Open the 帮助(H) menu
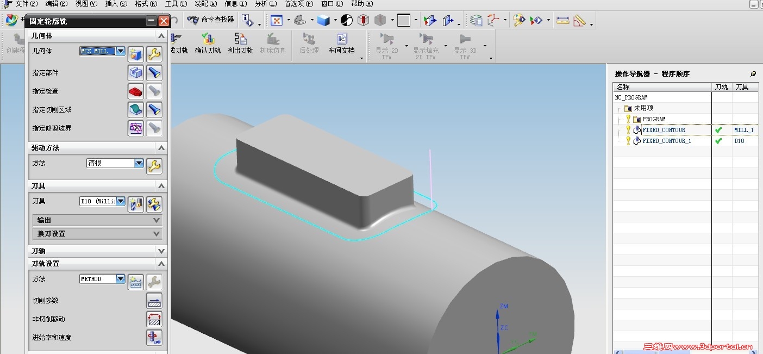This screenshot has height=354, width=763. (x=362, y=4)
